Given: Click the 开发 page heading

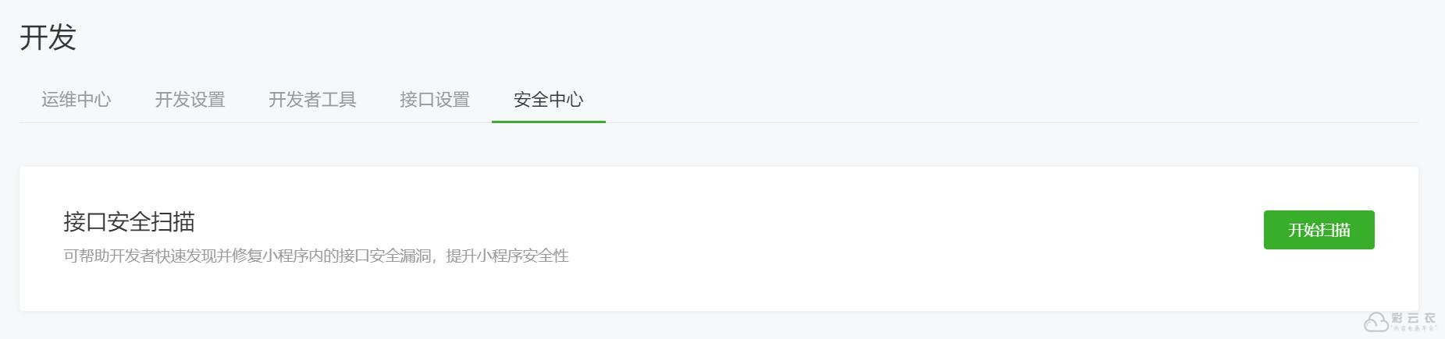Looking at the screenshot, I should pos(48,37).
